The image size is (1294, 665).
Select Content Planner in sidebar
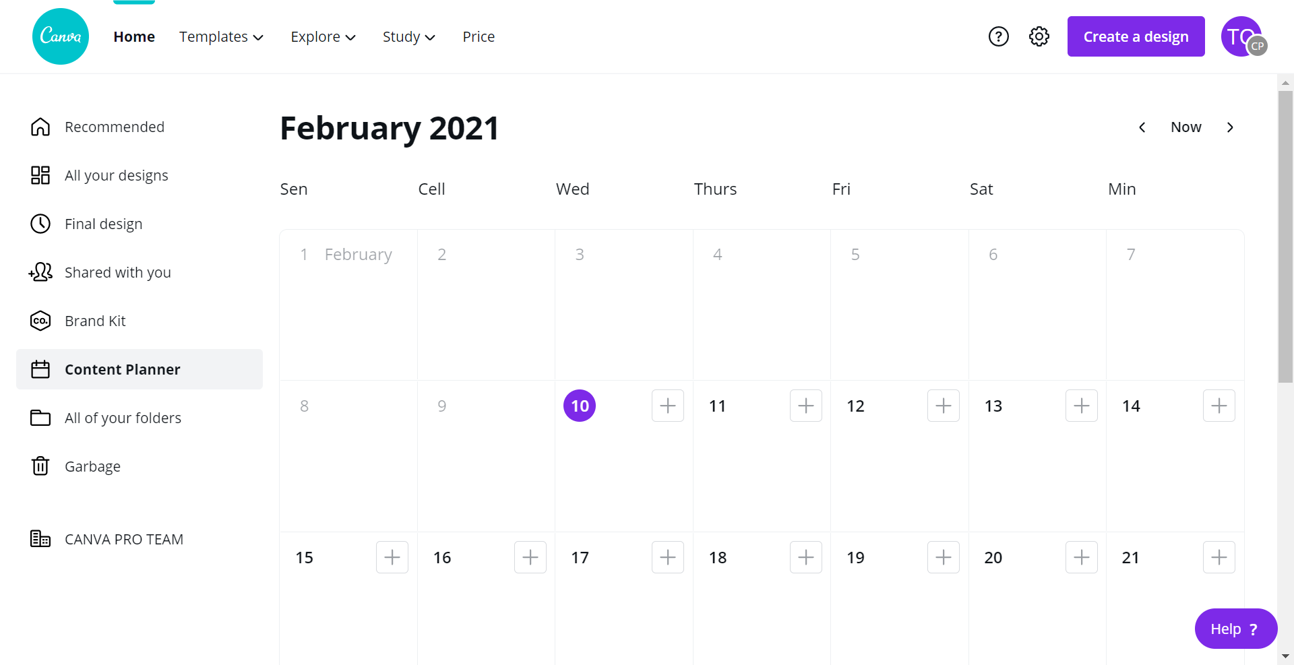click(122, 369)
